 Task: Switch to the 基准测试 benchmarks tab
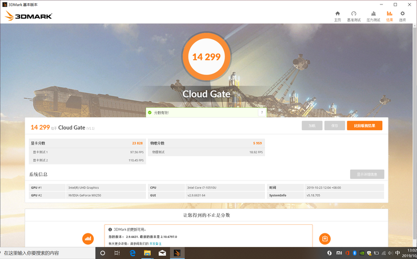pyautogui.click(x=354, y=17)
